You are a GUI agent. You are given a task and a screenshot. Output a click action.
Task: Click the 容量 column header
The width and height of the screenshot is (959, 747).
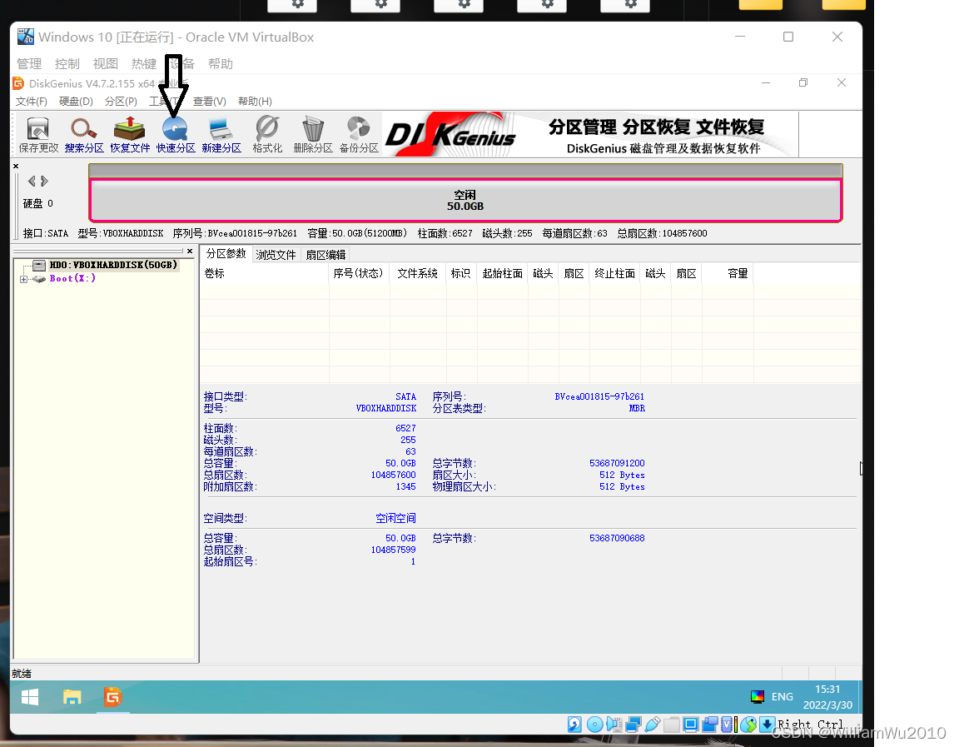728,273
